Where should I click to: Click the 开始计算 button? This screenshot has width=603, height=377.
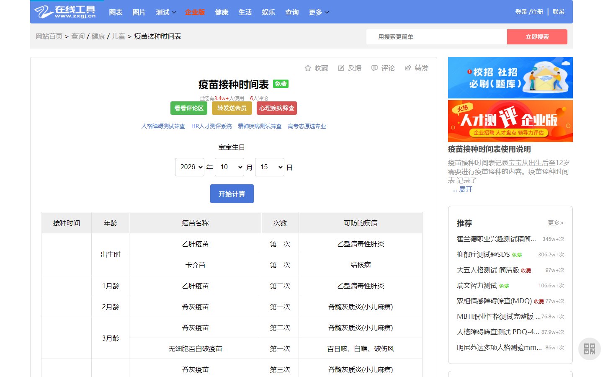pyautogui.click(x=232, y=194)
